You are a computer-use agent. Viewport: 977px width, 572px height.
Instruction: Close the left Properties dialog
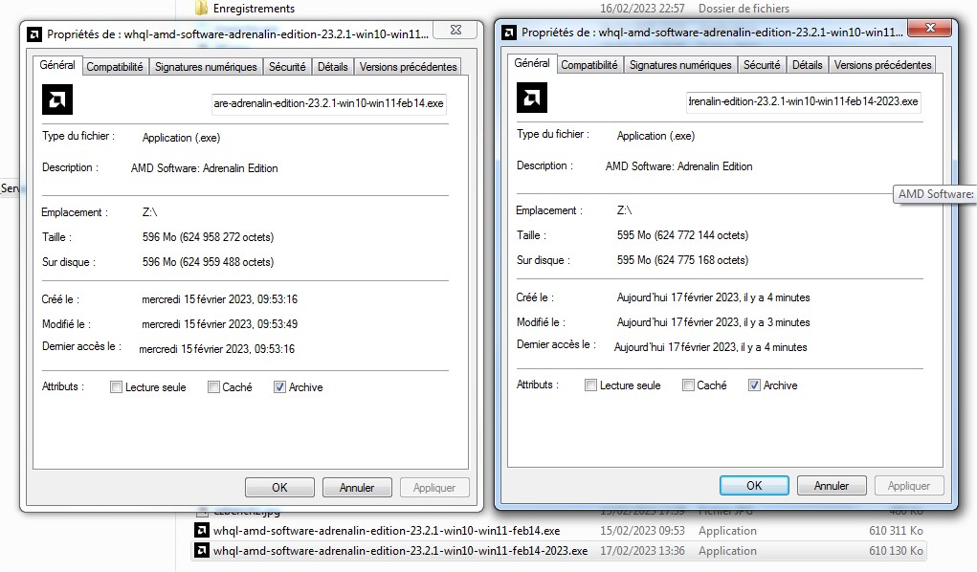(x=456, y=30)
